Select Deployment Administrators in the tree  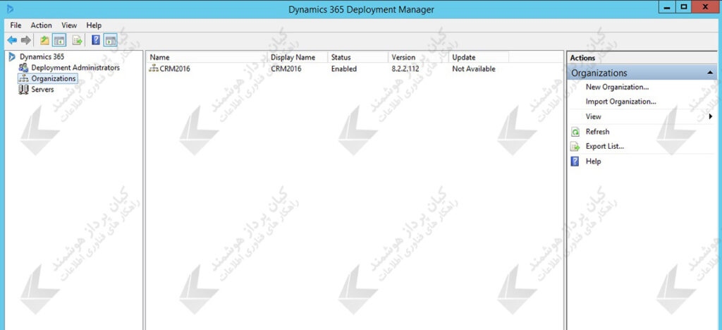point(75,68)
